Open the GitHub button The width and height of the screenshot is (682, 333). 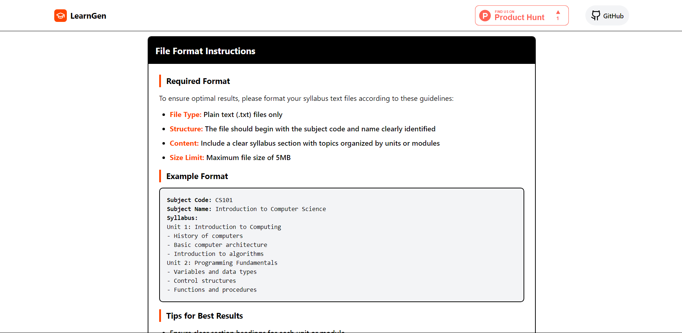607,15
